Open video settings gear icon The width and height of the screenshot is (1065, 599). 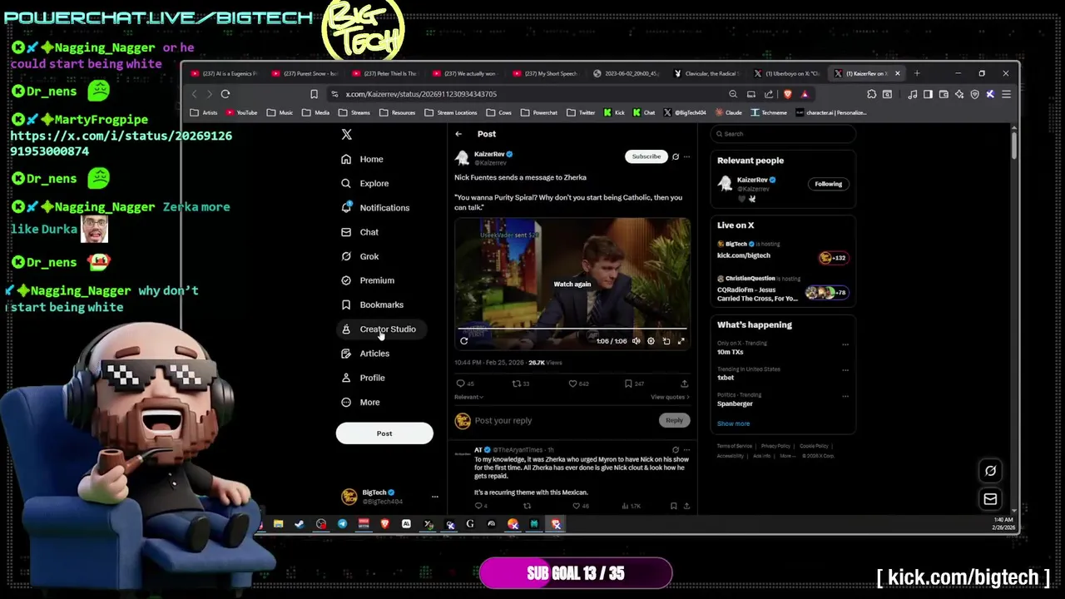click(651, 341)
